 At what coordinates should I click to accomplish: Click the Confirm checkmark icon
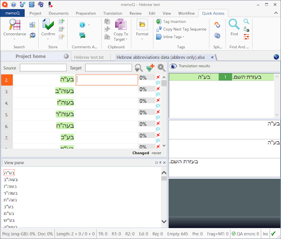click(x=48, y=25)
